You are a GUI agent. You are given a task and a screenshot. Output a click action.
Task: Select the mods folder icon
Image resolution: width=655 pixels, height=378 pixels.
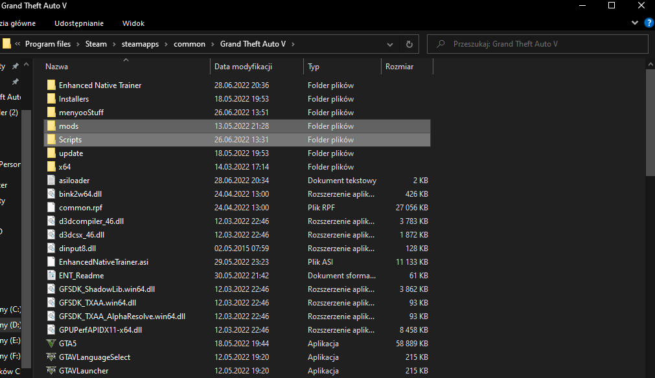(51, 126)
